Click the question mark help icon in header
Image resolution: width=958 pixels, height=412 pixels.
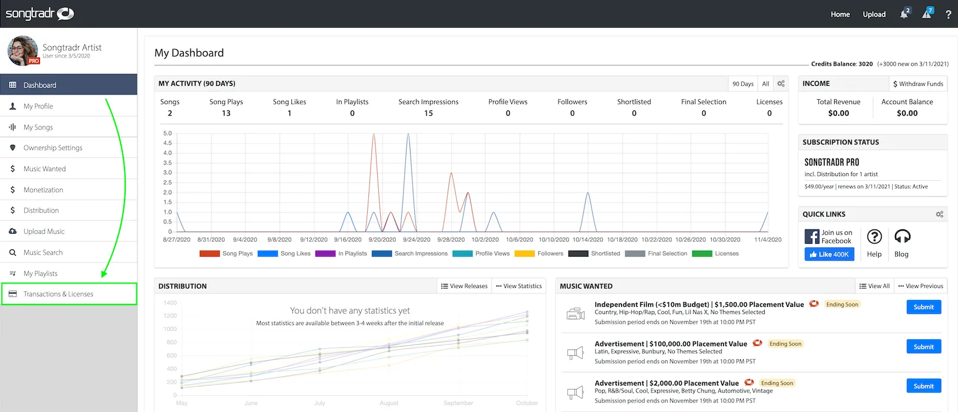[948, 15]
